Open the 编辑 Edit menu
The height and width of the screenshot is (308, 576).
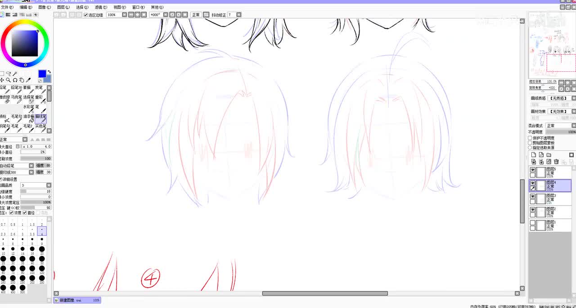click(x=26, y=7)
